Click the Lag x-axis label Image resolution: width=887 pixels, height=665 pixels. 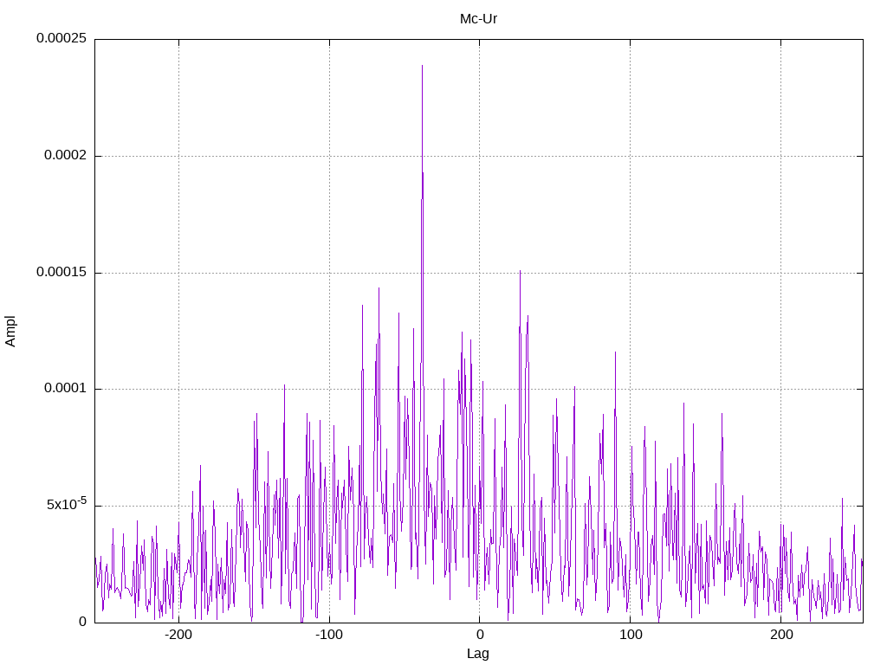478,653
